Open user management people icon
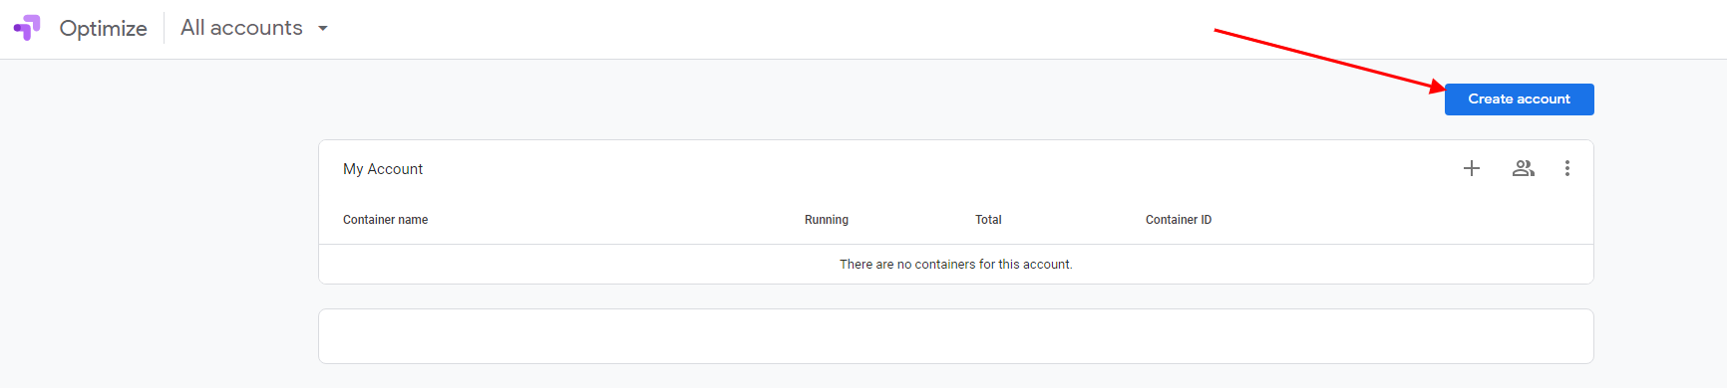The image size is (1727, 388). coord(1523,168)
